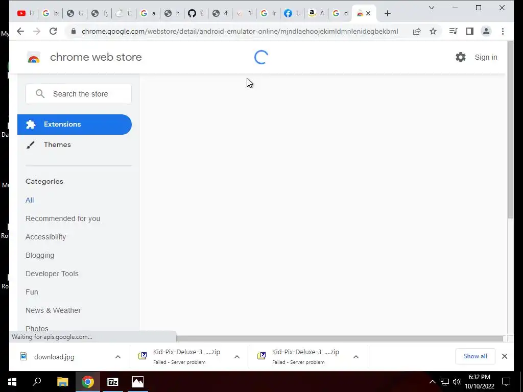The image size is (523, 392).
Task: Open the tab search chevron
Action: (431, 8)
